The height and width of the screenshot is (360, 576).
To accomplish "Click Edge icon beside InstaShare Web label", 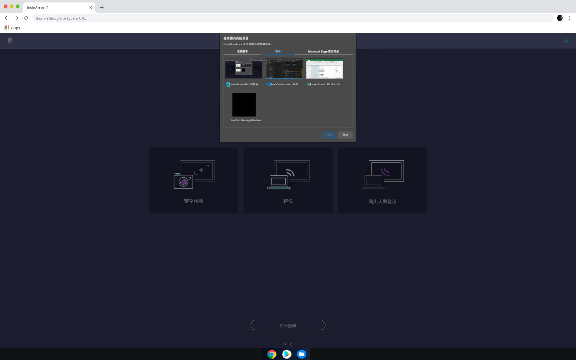I will point(228,85).
